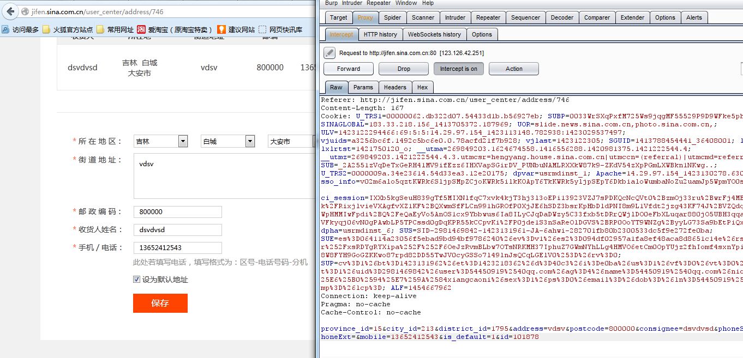Click the Connection: keep-alive line
This screenshot has height=358, width=743.
tap(368, 296)
